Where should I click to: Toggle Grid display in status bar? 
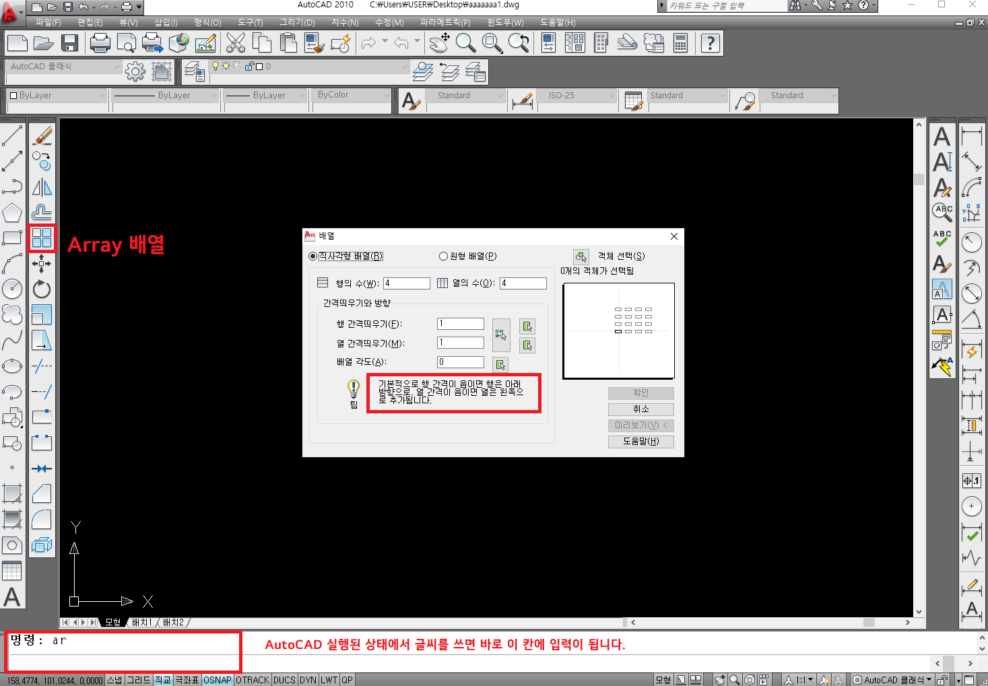pos(139,680)
